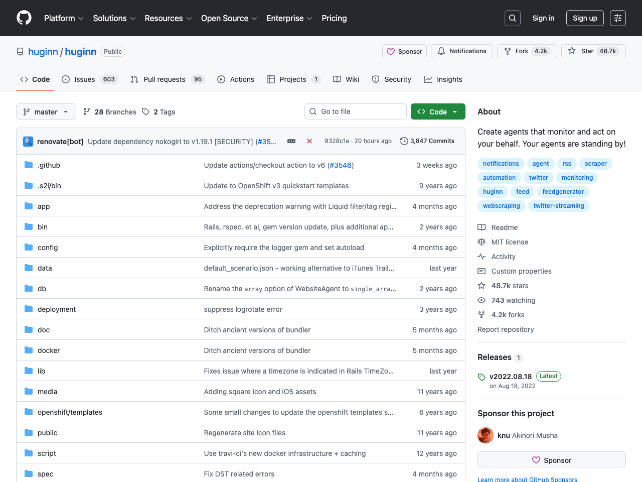
Task: Open commit history via the clock icon
Action: [x=404, y=141]
